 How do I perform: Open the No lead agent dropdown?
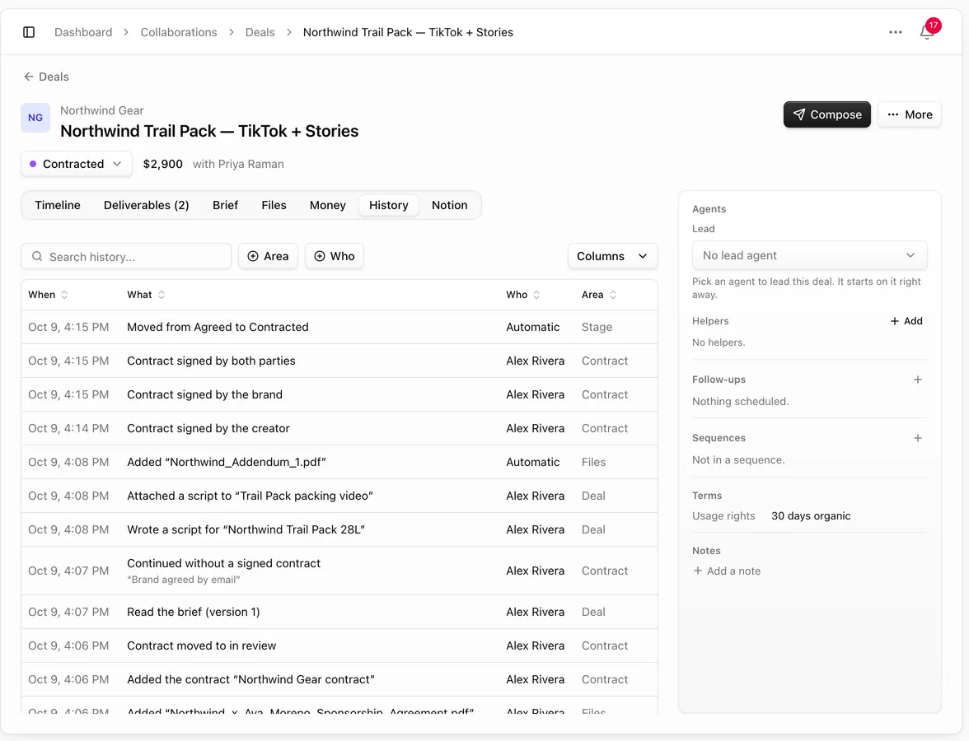click(809, 255)
